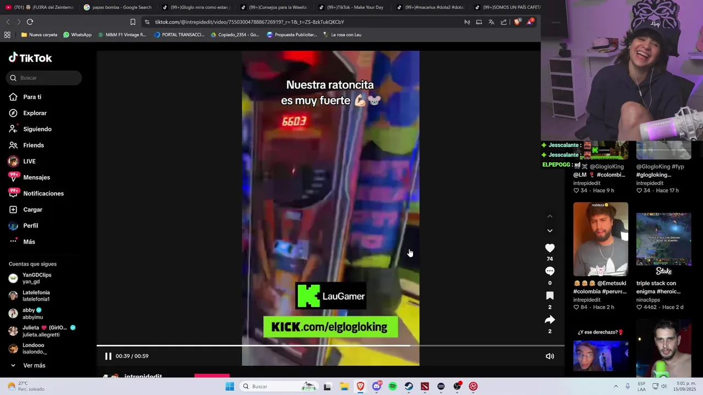
Task: Switch to macarius dota2 tab
Action: tap(430, 7)
